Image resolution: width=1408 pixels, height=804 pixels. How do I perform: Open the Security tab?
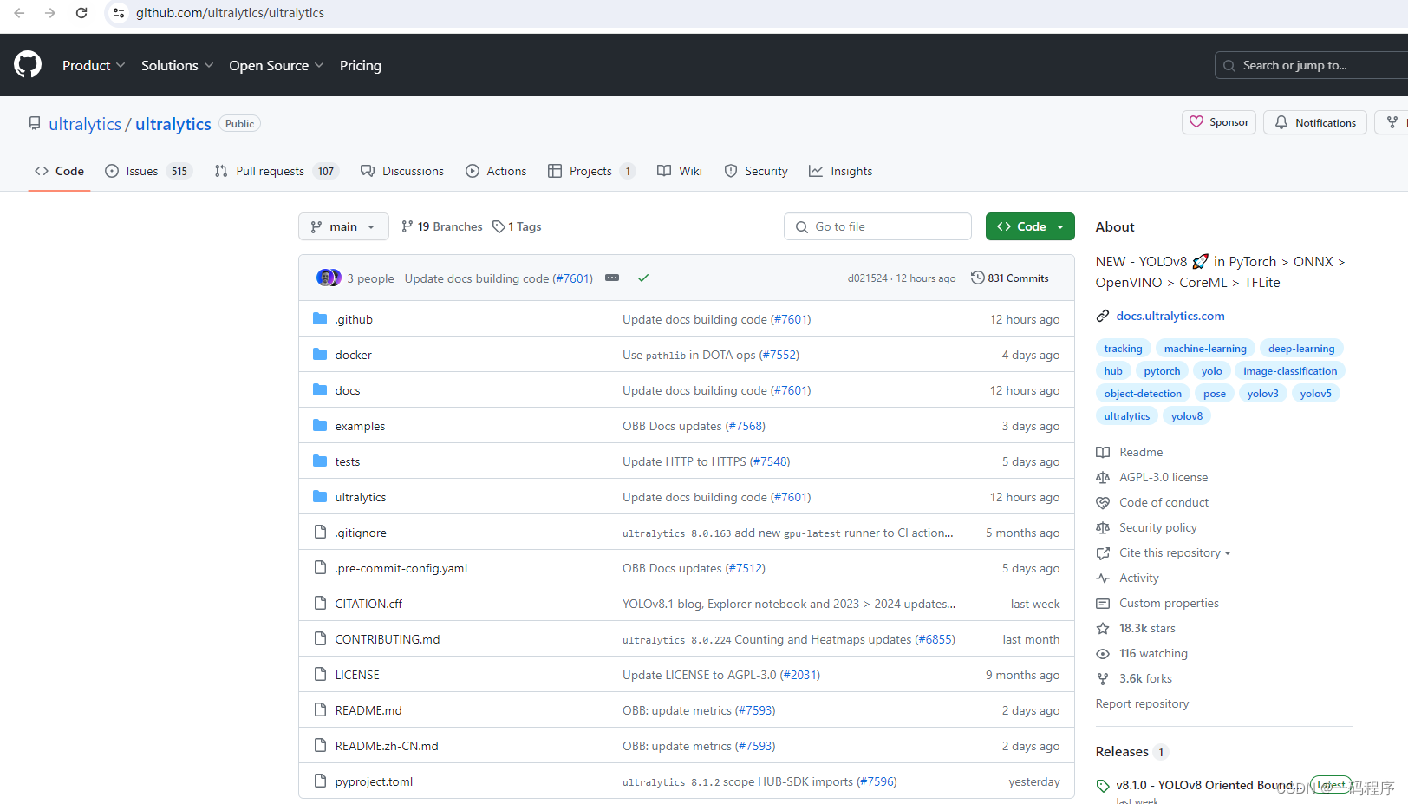pos(756,171)
